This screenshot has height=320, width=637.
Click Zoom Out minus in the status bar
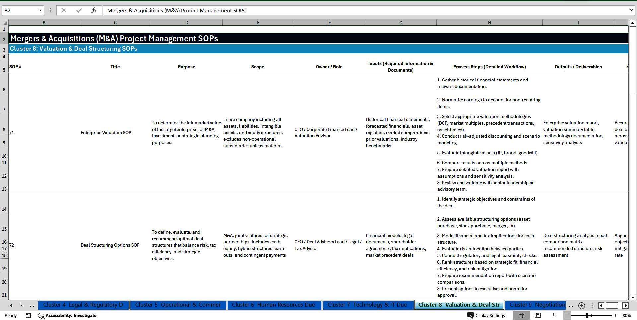coord(567,315)
